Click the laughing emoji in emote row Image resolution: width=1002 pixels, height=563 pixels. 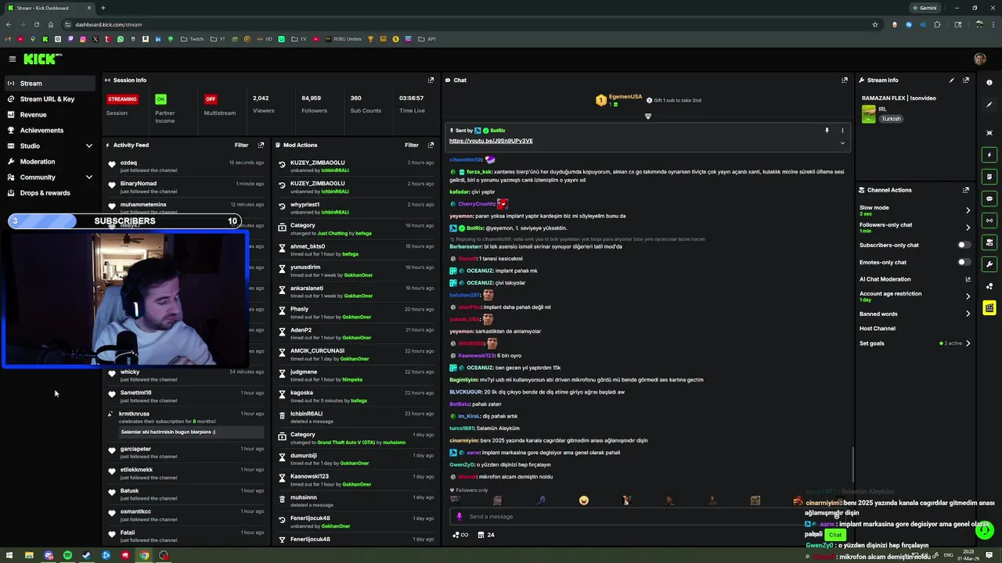[584, 500]
